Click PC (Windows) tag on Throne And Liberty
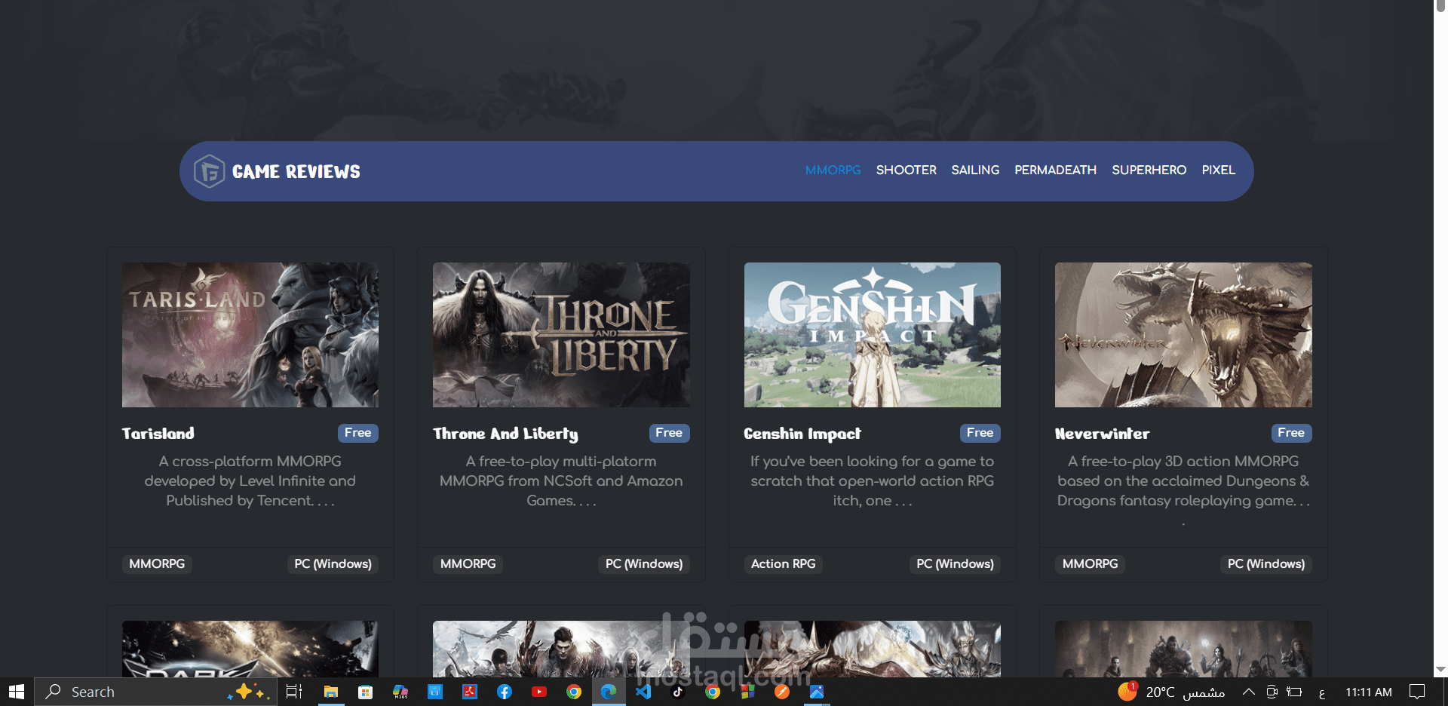Screen dimensions: 1448x706 (x=644, y=564)
